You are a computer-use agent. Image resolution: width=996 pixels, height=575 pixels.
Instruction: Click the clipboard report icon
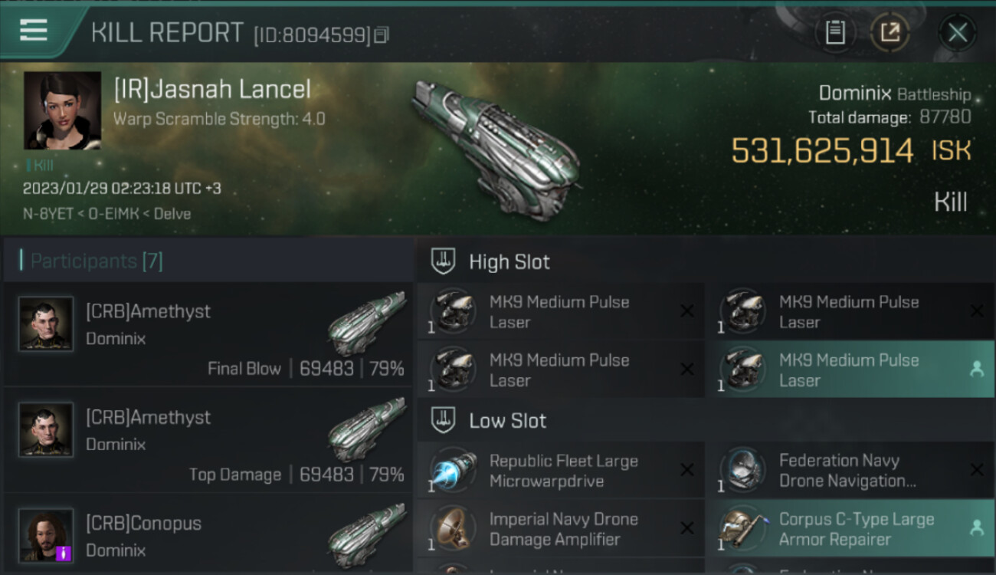[835, 33]
